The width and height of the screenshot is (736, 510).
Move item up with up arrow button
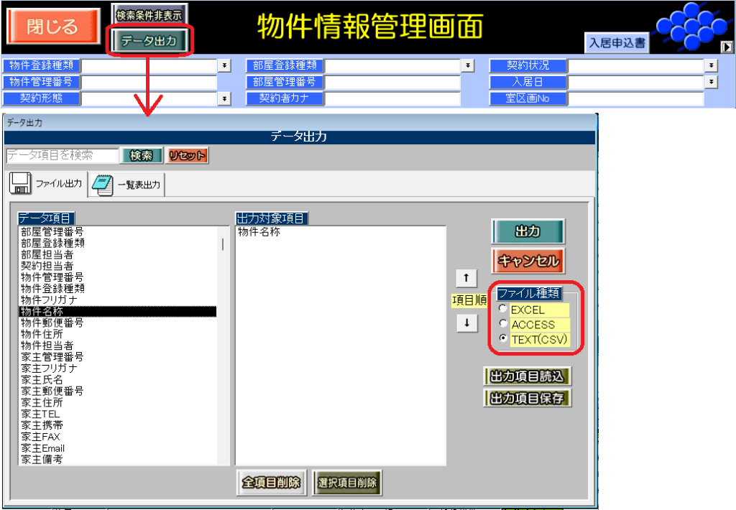tap(466, 278)
